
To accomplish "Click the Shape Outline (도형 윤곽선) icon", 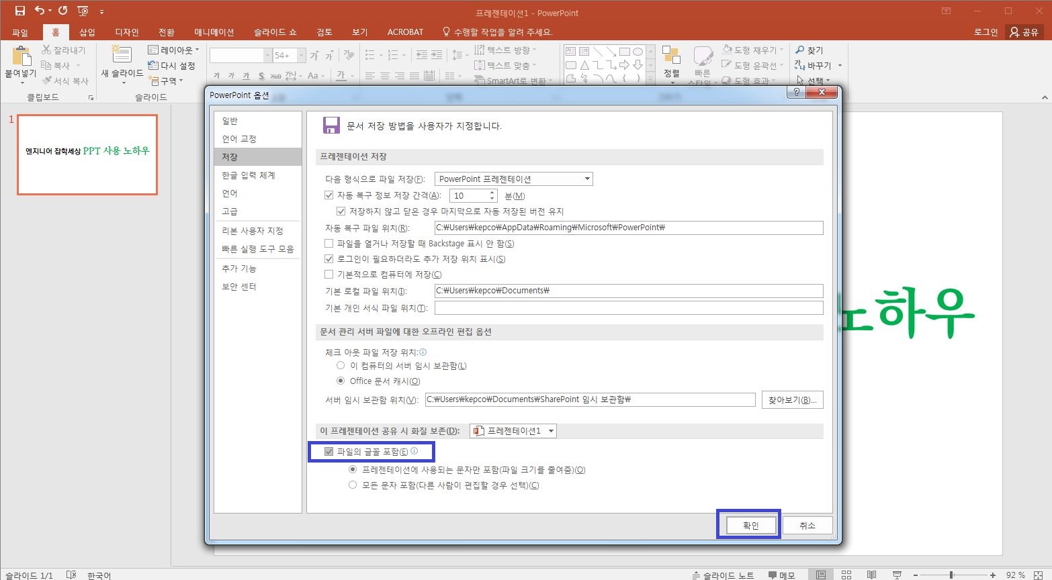I will tap(727, 65).
